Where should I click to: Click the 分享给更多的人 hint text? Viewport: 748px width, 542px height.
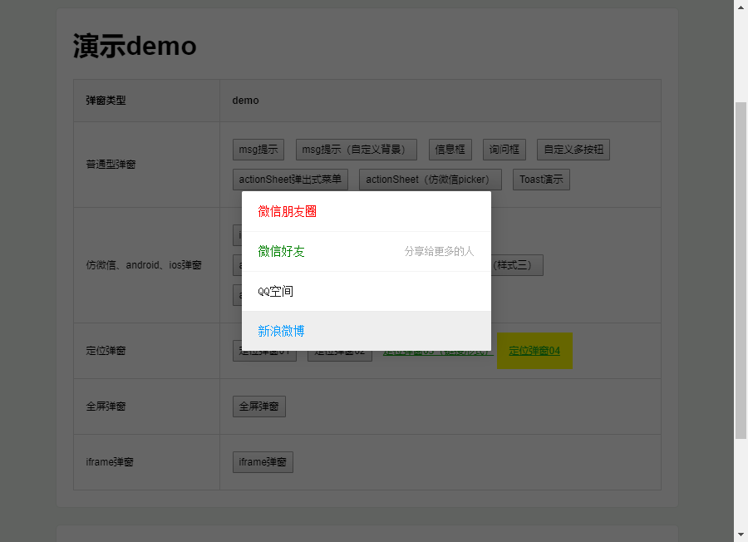(439, 251)
